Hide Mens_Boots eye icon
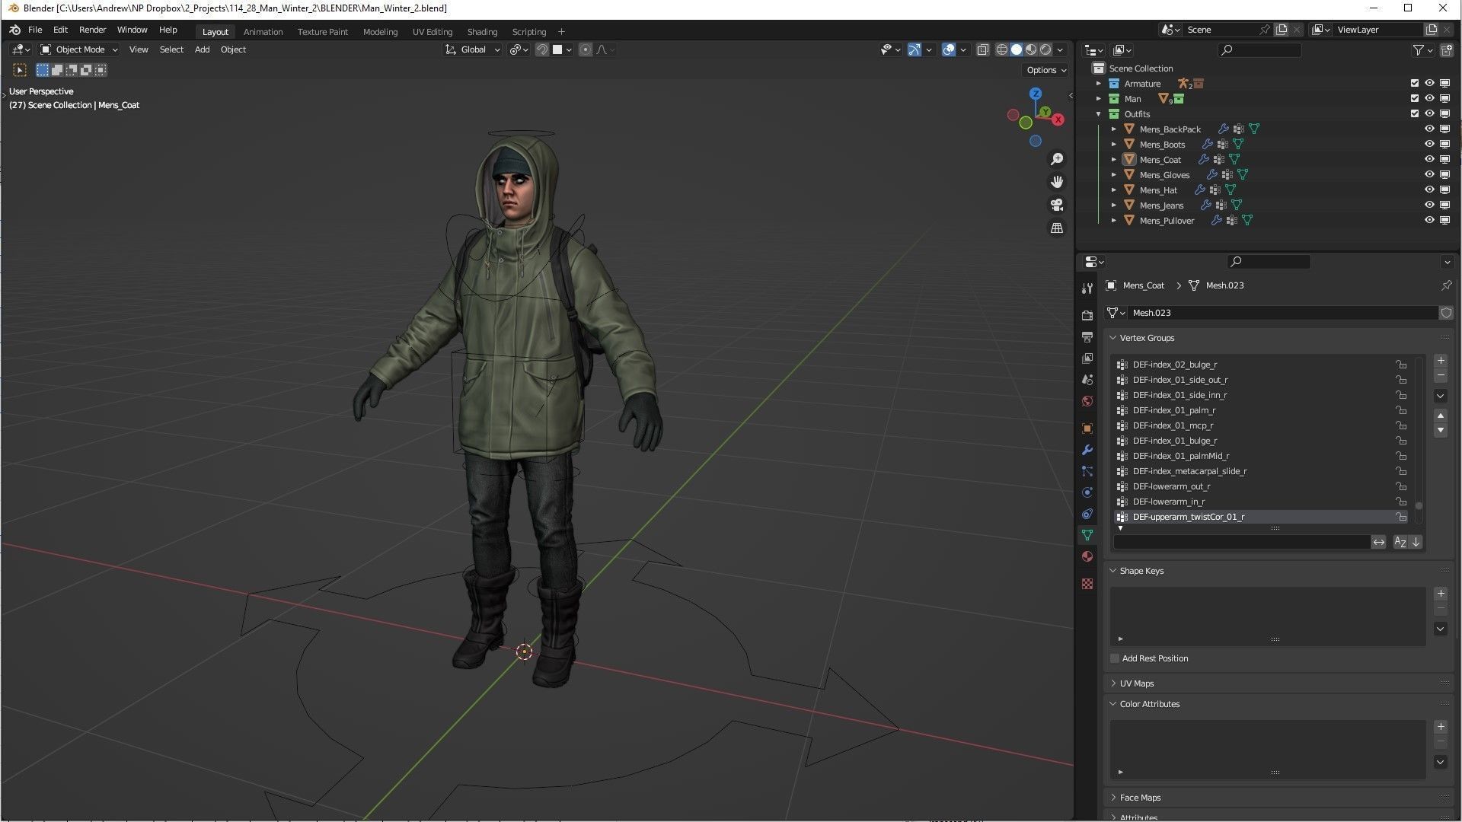This screenshot has height=822, width=1462. click(1429, 145)
